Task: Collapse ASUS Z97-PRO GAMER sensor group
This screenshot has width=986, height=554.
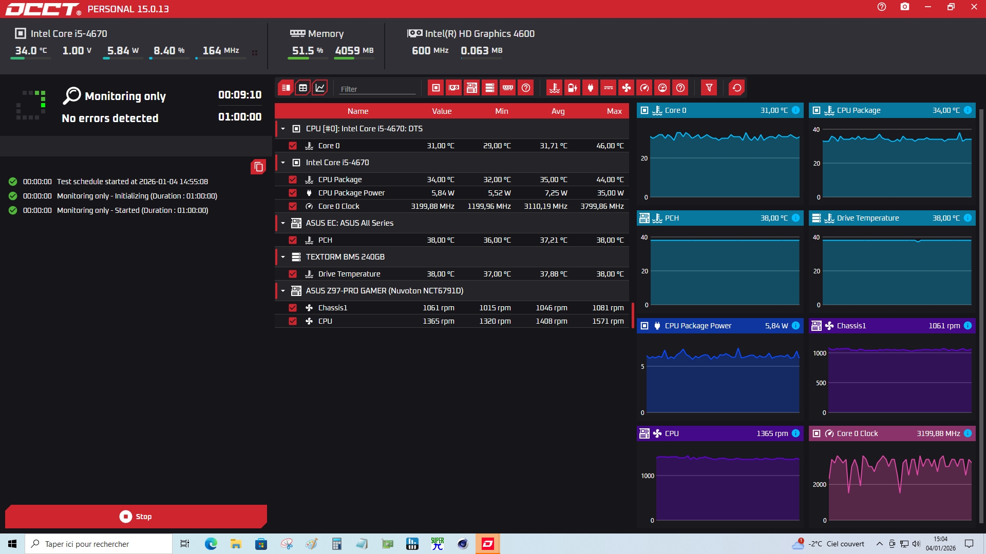Action: [x=283, y=291]
